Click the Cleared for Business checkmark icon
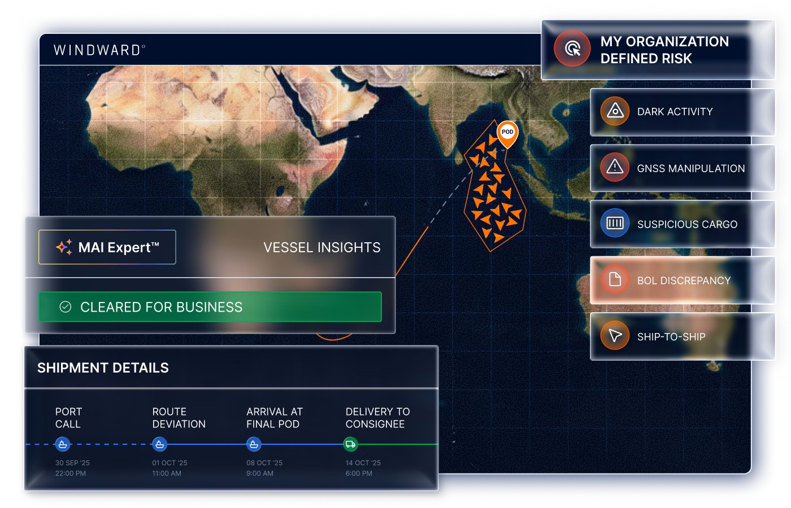The height and width of the screenshot is (508, 791). tap(66, 307)
